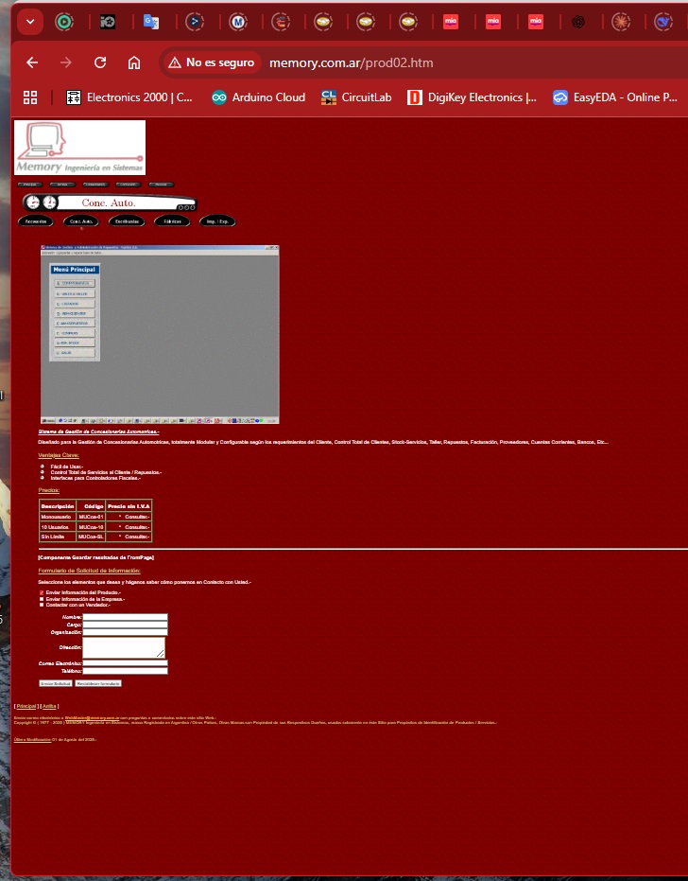
Task: Click the Memory Ingeniería en Sistemas logo
Action: click(79, 148)
